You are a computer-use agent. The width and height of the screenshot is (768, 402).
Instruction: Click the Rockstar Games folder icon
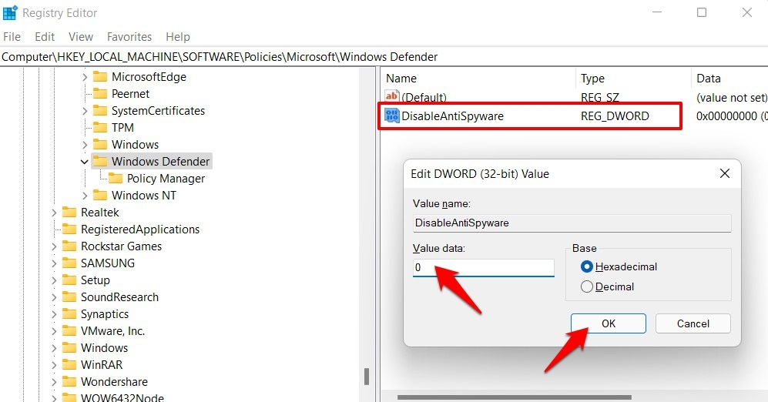69,246
